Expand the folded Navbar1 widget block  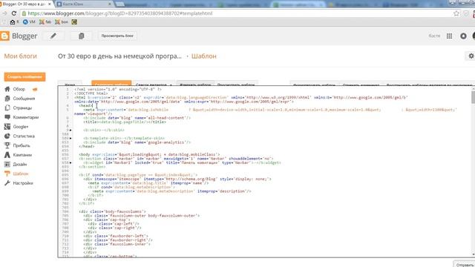click(x=71, y=163)
